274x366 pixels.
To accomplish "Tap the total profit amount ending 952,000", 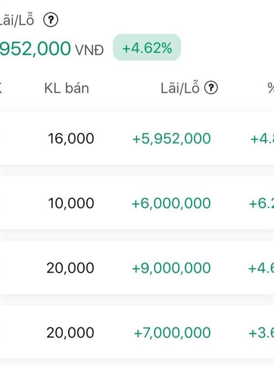I will 36,48.
